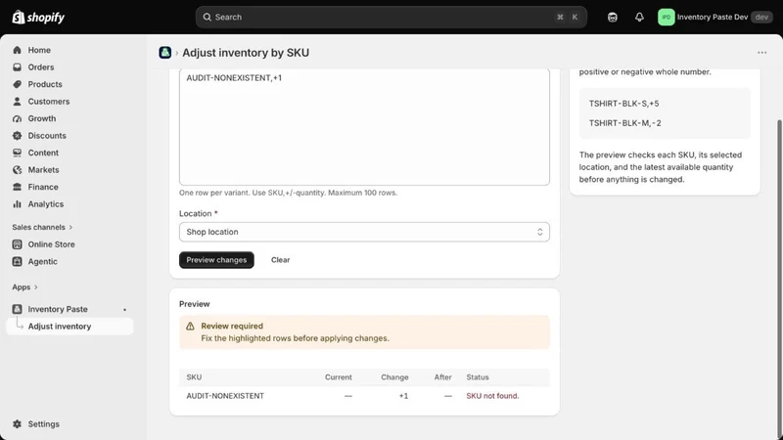783x440 pixels.
Task: Open Discounts in the sidebar
Action: point(47,136)
